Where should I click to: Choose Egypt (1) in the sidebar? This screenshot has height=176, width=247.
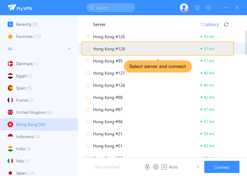tap(39, 76)
